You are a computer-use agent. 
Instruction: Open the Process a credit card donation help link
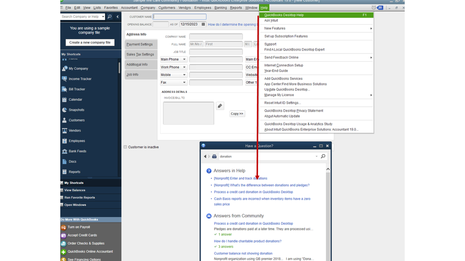coord(253,192)
